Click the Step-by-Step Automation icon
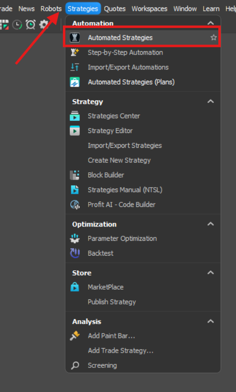236x392 pixels. (x=75, y=52)
